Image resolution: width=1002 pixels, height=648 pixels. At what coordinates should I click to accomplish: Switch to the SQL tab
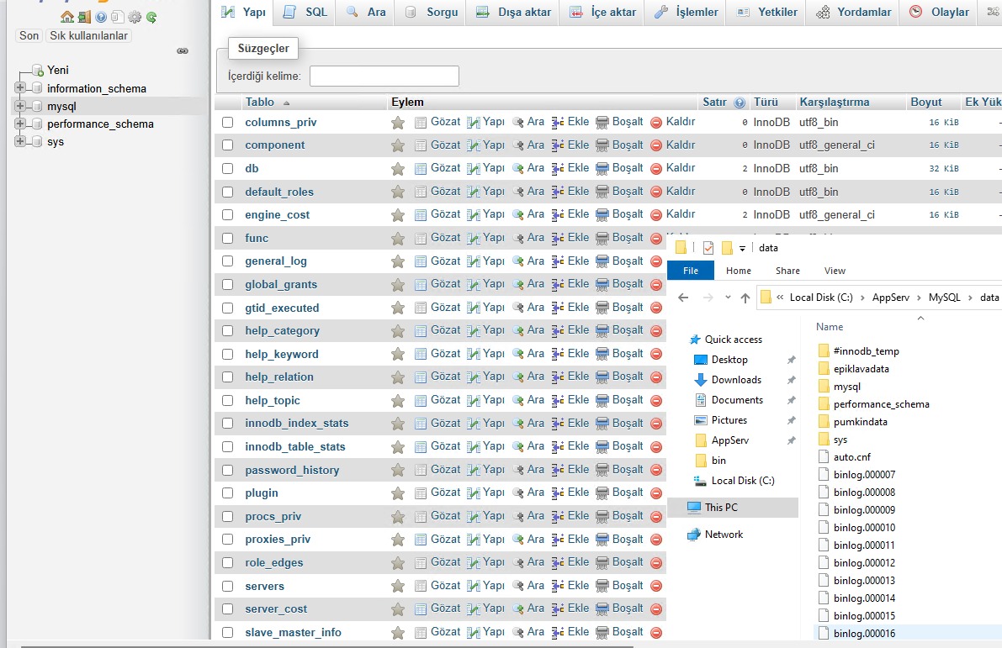305,12
